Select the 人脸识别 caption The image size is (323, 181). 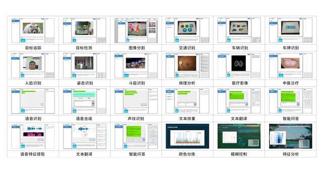point(33,83)
